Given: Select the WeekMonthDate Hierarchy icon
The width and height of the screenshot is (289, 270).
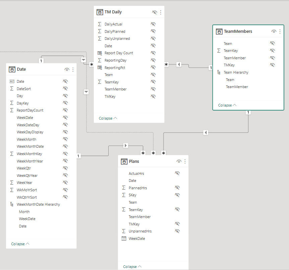Looking at the screenshot, I should (x=12, y=204).
